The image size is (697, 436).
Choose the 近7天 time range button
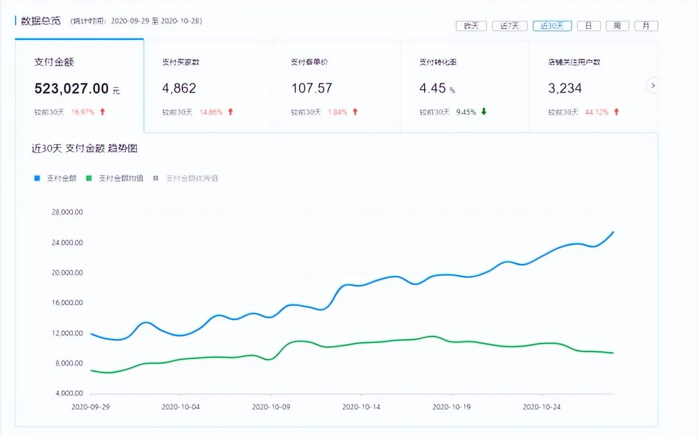pos(509,26)
